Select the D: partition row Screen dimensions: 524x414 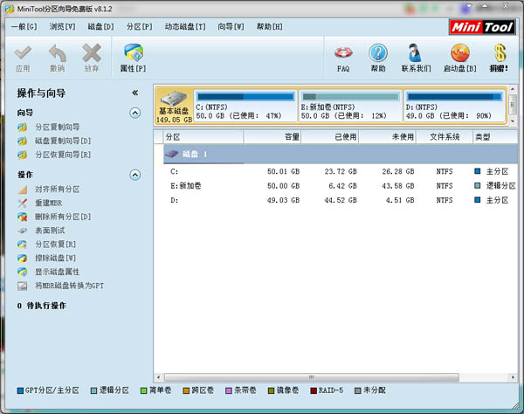point(341,200)
